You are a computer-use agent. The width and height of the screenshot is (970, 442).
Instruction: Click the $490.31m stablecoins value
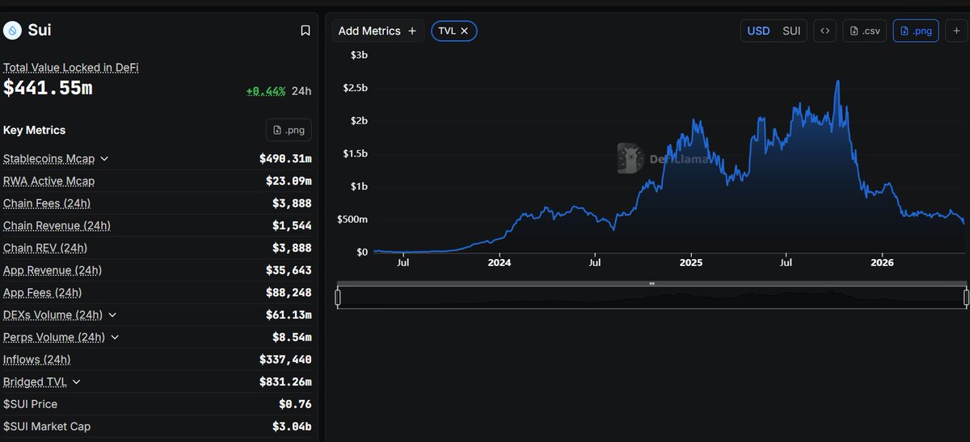[x=285, y=159]
